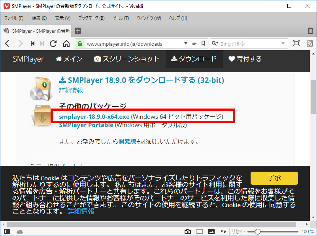Open the SMPlayer Portable link

coord(86,125)
